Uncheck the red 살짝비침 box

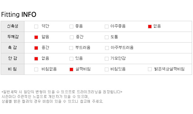tap(71, 69)
